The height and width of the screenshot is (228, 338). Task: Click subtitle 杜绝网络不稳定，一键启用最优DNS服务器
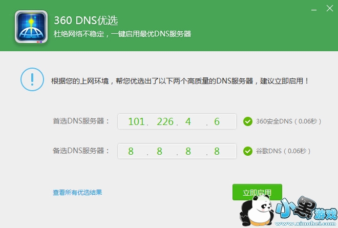(x=122, y=34)
